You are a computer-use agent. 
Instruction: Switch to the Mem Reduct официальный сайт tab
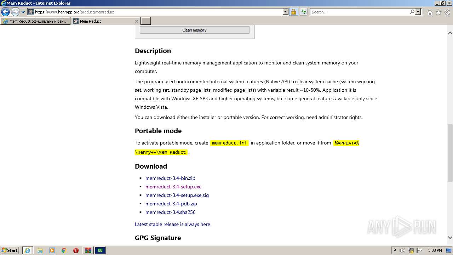click(x=35, y=21)
